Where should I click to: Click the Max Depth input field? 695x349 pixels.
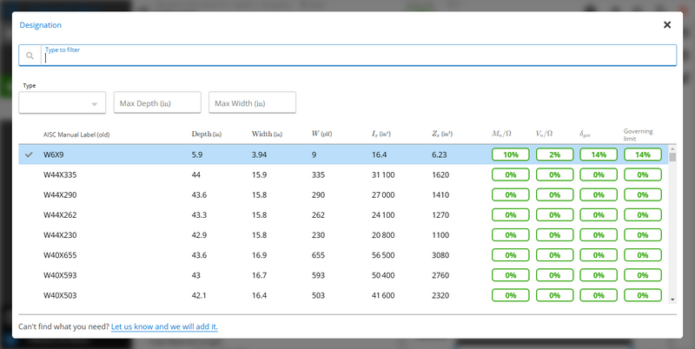click(x=157, y=102)
